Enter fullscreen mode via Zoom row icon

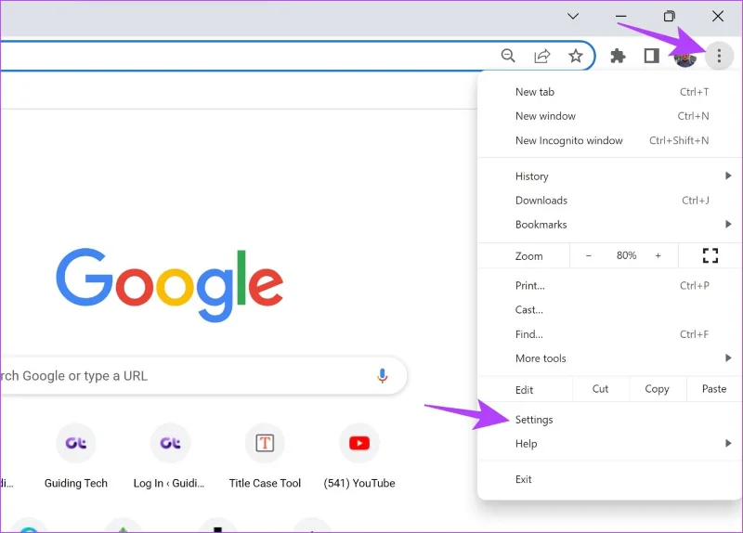click(x=710, y=256)
